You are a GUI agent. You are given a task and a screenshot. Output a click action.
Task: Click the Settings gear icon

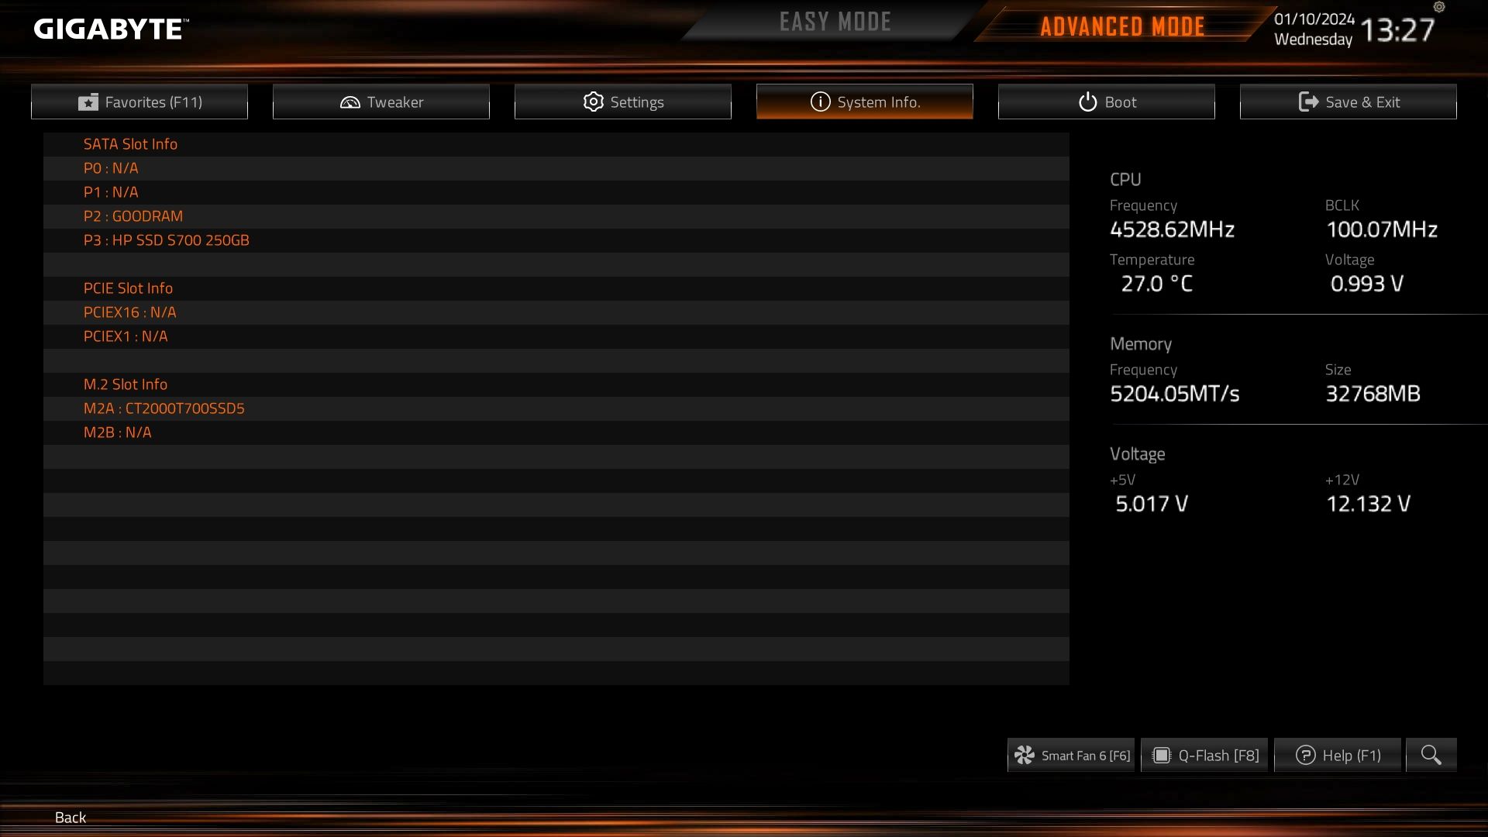pyautogui.click(x=593, y=102)
